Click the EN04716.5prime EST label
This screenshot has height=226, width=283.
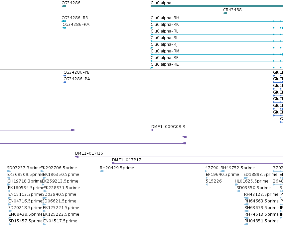pyautogui.click(x=25, y=201)
